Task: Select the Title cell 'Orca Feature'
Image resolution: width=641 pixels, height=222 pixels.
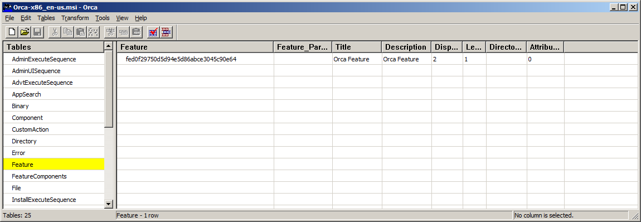Action: (x=357, y=59)
